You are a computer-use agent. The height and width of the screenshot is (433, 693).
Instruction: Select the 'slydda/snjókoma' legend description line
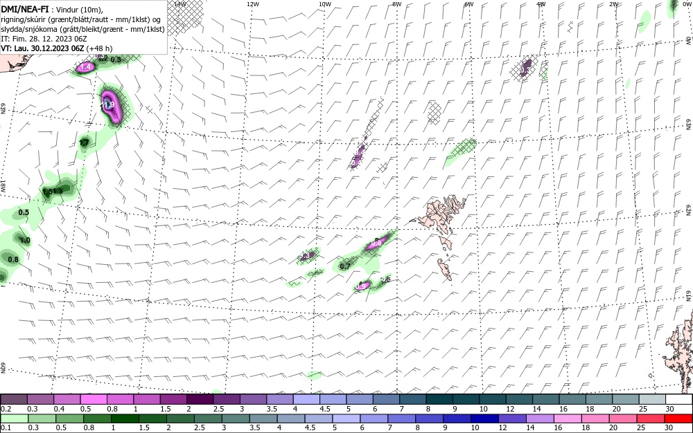coord(82,30)
